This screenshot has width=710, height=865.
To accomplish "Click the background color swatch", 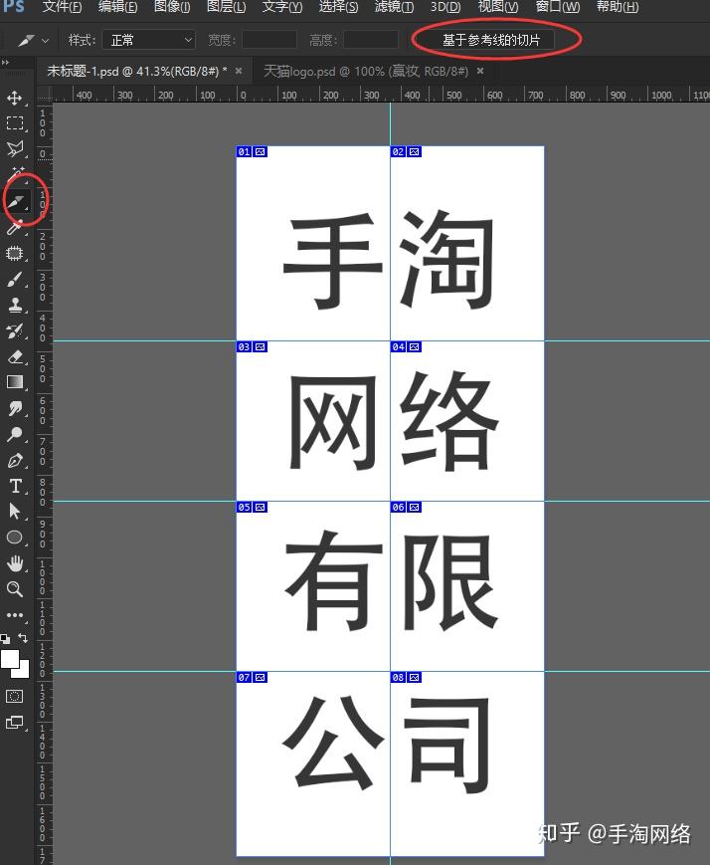I will 23,671.
